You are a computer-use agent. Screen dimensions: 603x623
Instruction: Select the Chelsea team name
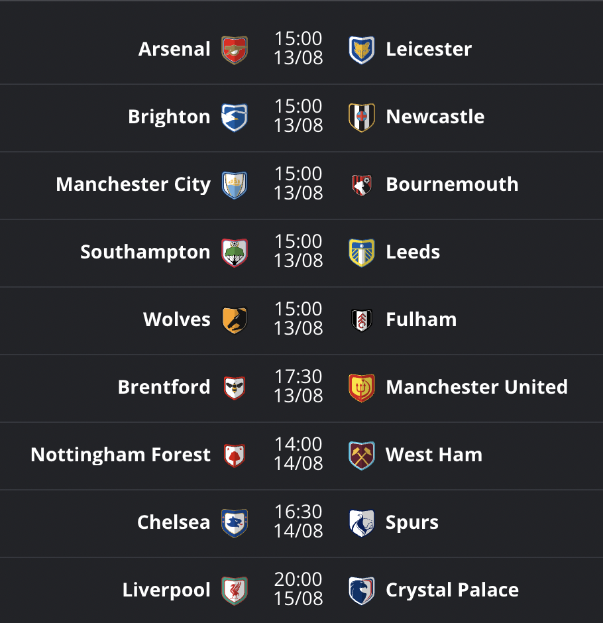click(174, 522)
